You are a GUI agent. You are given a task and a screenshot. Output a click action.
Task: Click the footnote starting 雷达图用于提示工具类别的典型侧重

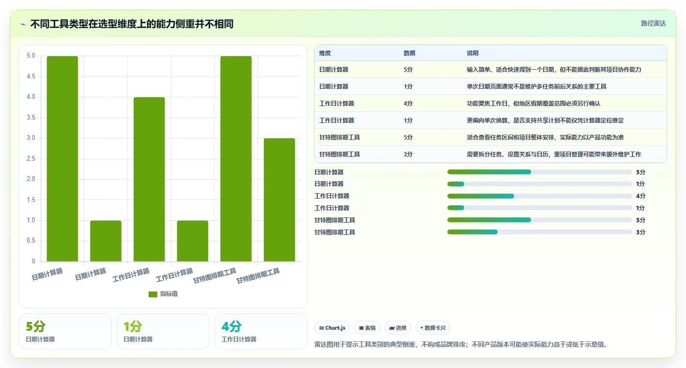pyautogui.click(x=461, y=345)
